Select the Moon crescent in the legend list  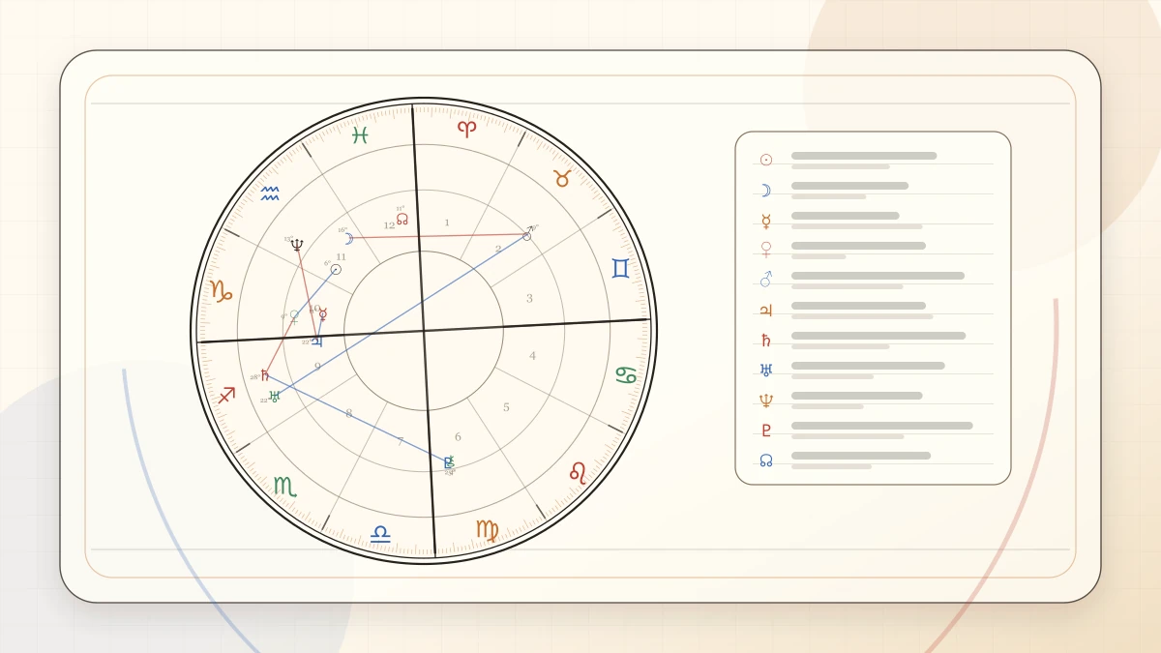766,191
